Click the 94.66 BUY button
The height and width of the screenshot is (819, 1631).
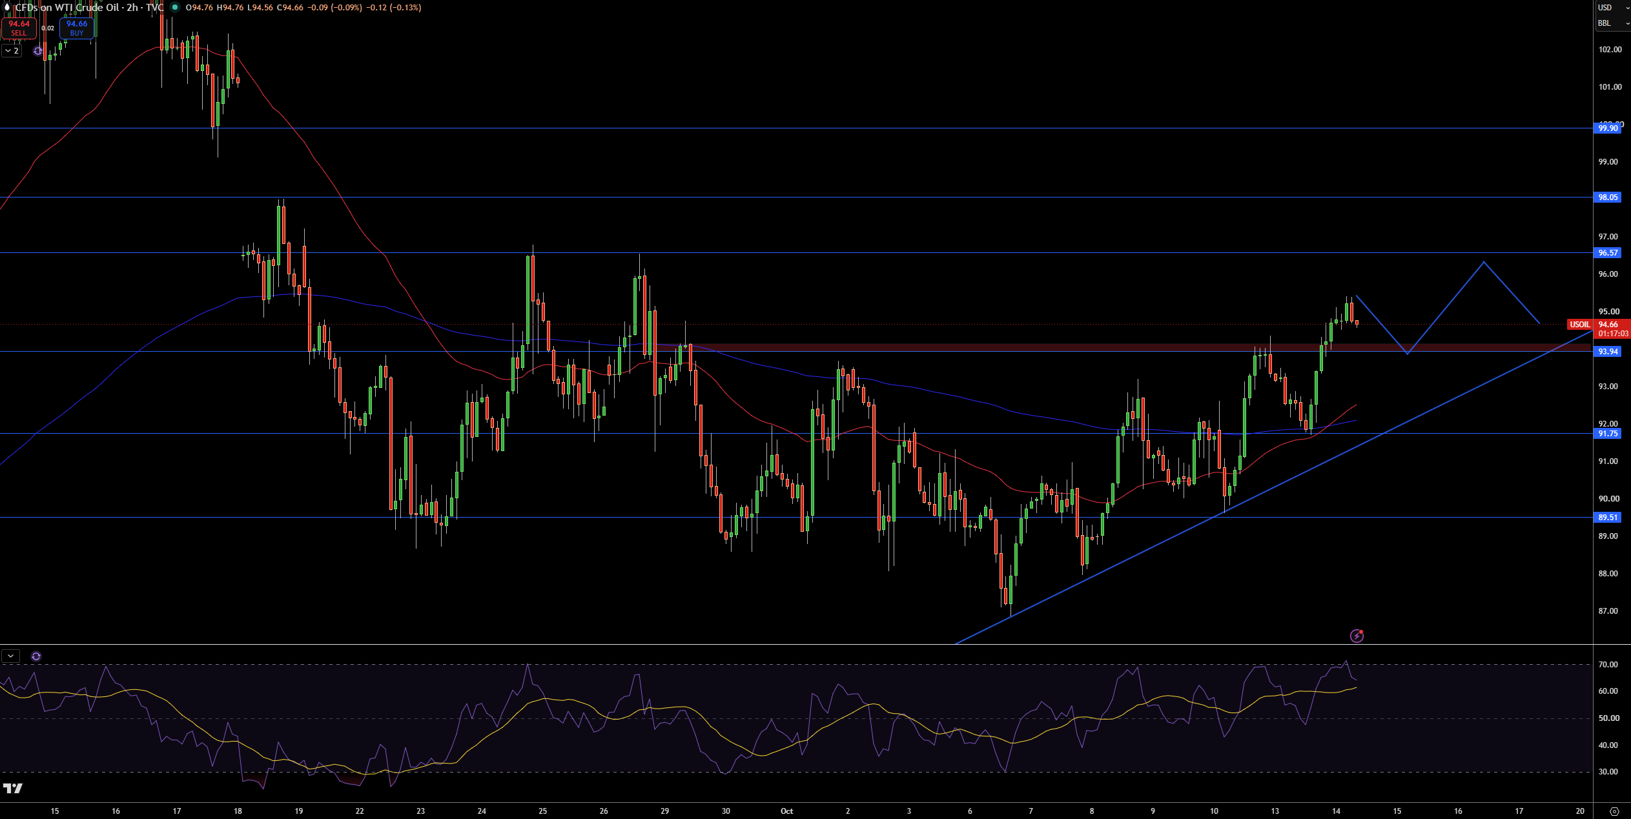77,28
